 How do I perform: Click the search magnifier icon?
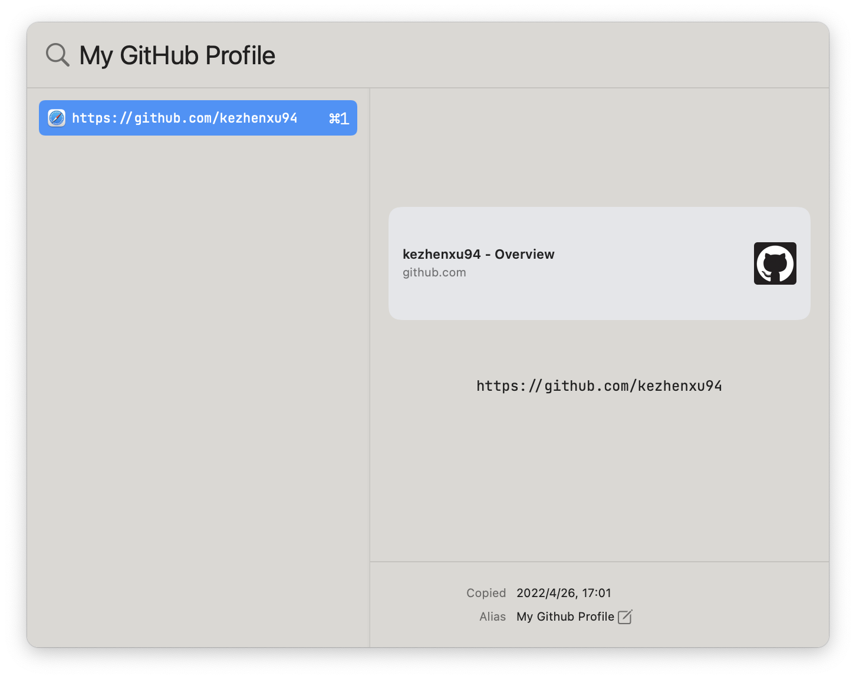(x=58, y=55)
